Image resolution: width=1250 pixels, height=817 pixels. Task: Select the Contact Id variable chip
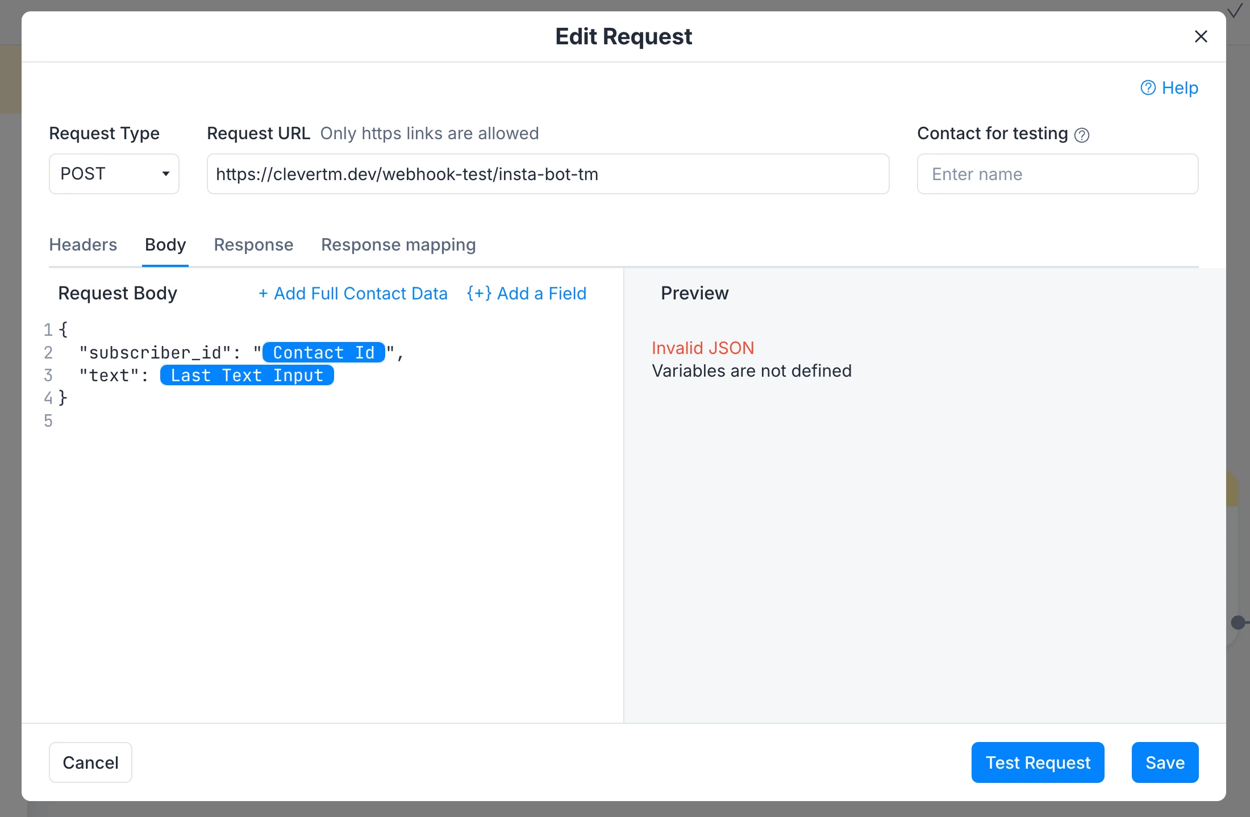pyautogui.click(x=324, y=352)
